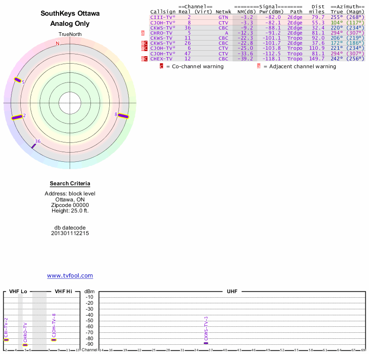Click the adjacent channel warning icon beside CHRO-TV

[x=143, y=33]
